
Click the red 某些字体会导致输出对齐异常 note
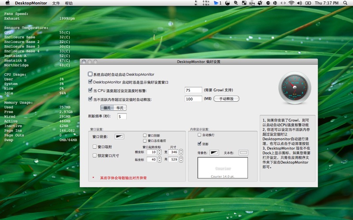coord(124,178)
